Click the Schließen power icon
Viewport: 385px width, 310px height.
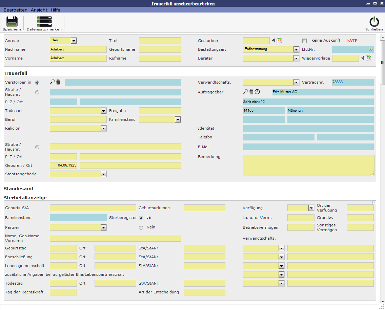pyautogui.click(x=374, y=22)
